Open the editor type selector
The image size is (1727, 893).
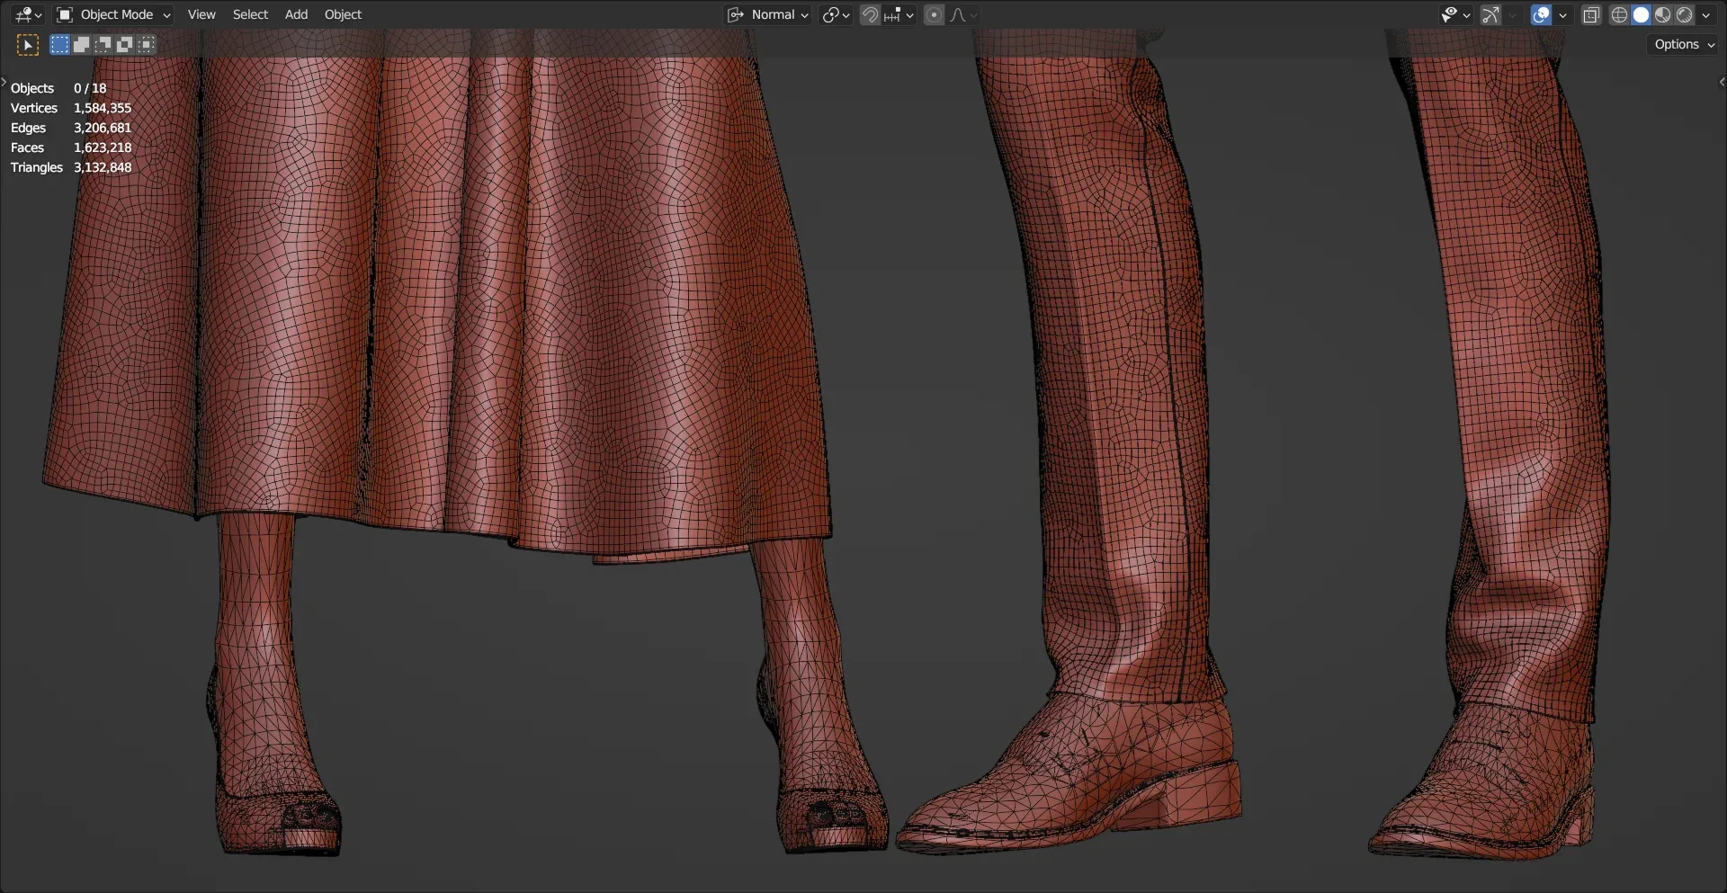click(29, 14)
